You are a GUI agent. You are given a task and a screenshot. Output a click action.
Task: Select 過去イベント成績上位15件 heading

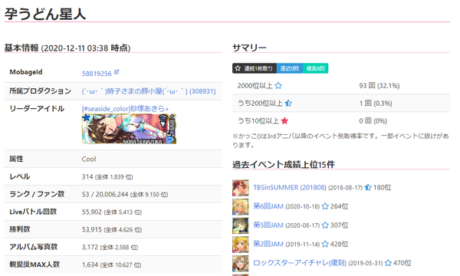click(x=284, y=165)
